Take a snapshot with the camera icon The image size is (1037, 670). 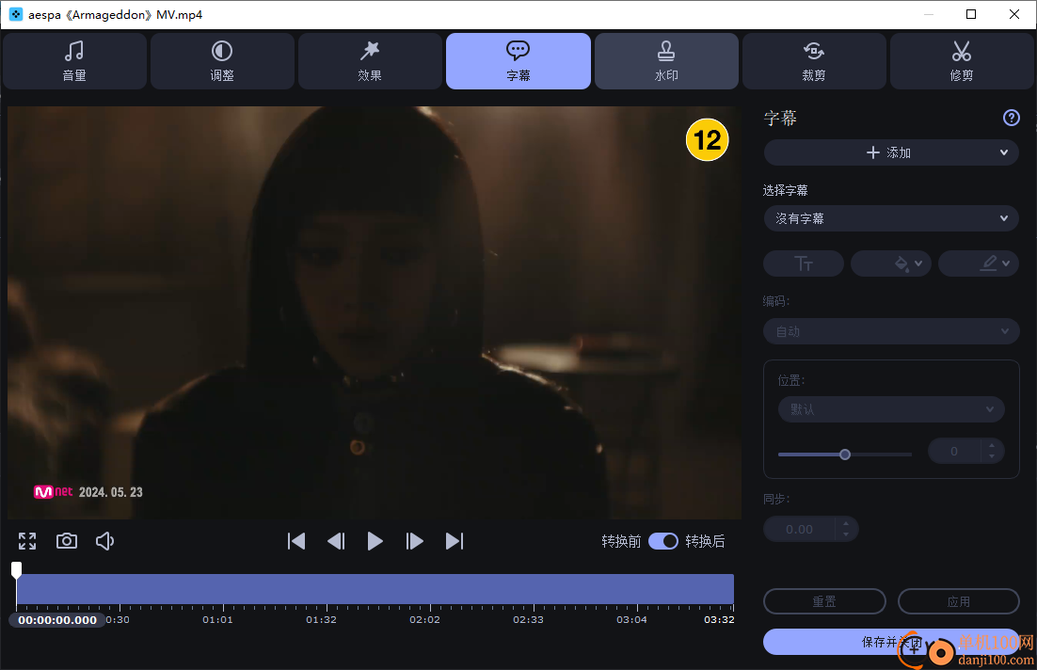point(67,541)
